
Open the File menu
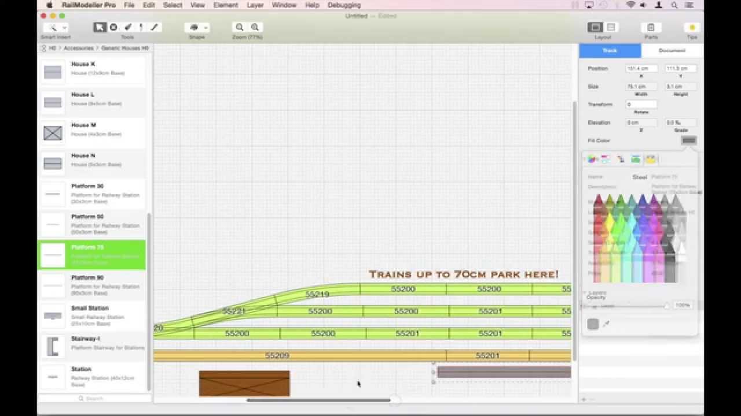pyautogui.click(x=129, y=5)
